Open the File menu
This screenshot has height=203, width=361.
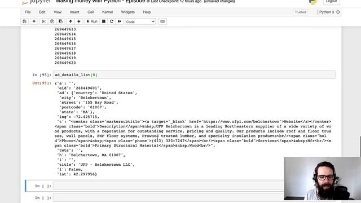[28, 12]
